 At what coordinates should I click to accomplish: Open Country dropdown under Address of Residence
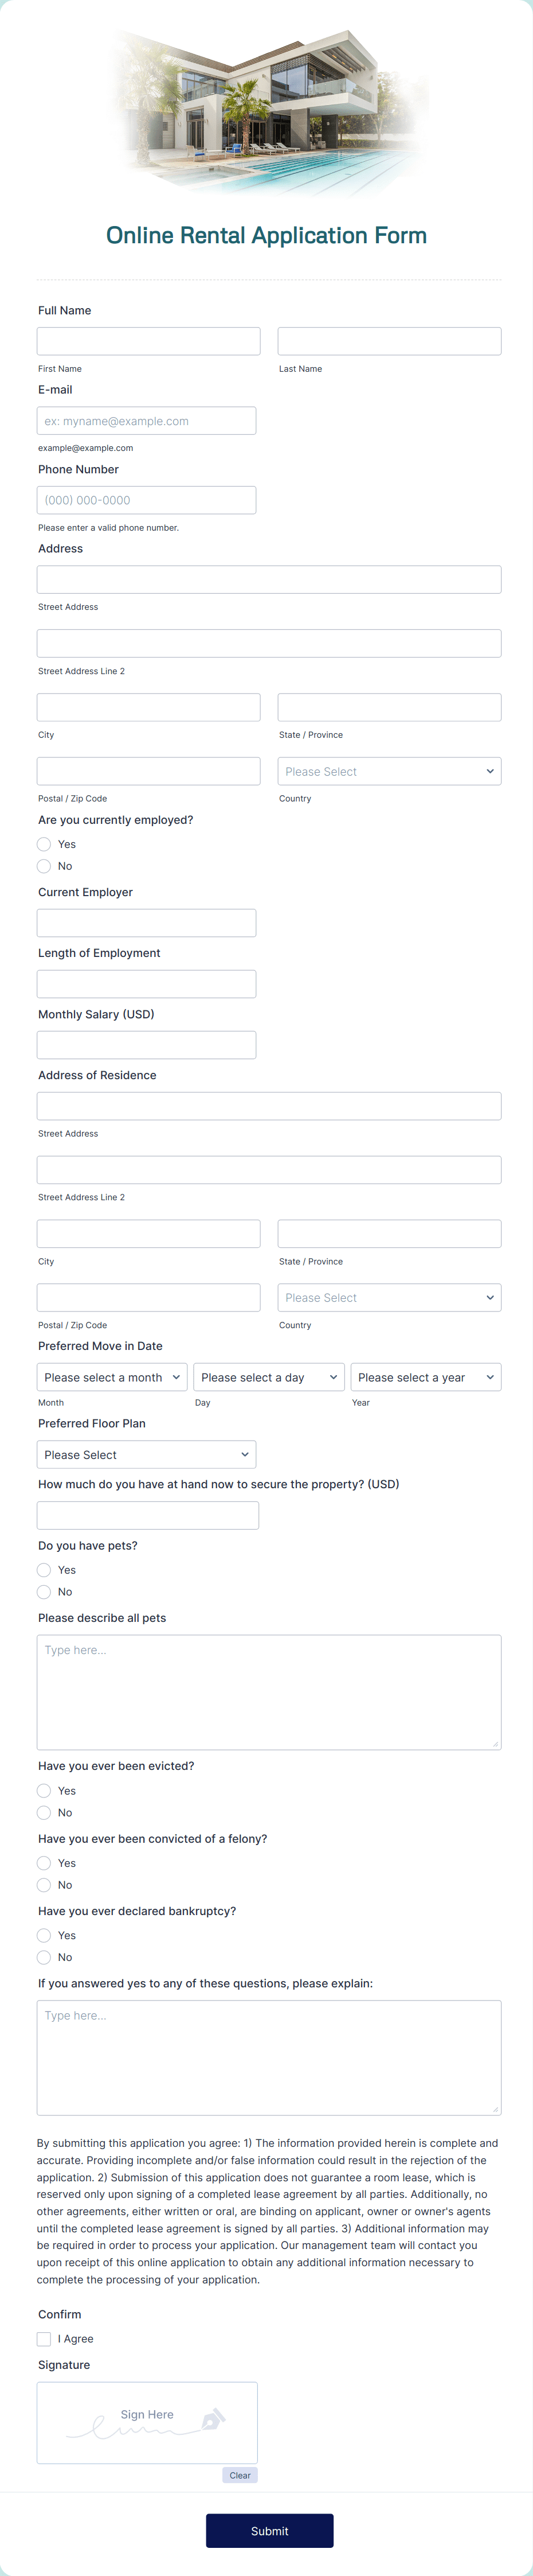pyautogui.click(x=389, y=1297)
